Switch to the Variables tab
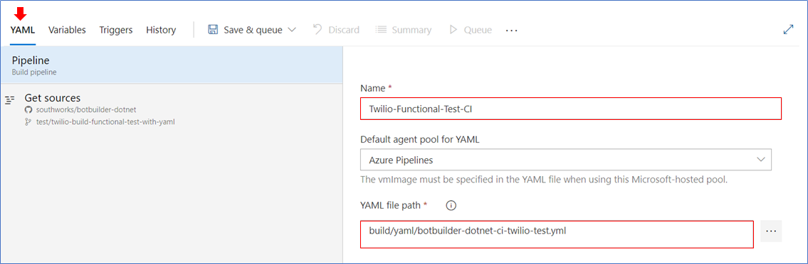808x264 pixels. point(67,30)
